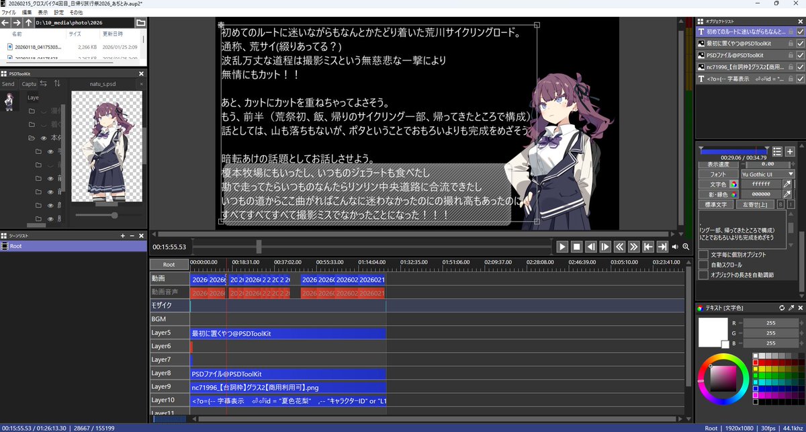Select the blue swatch in the palette
806x432 pixels.
(756, 388)
